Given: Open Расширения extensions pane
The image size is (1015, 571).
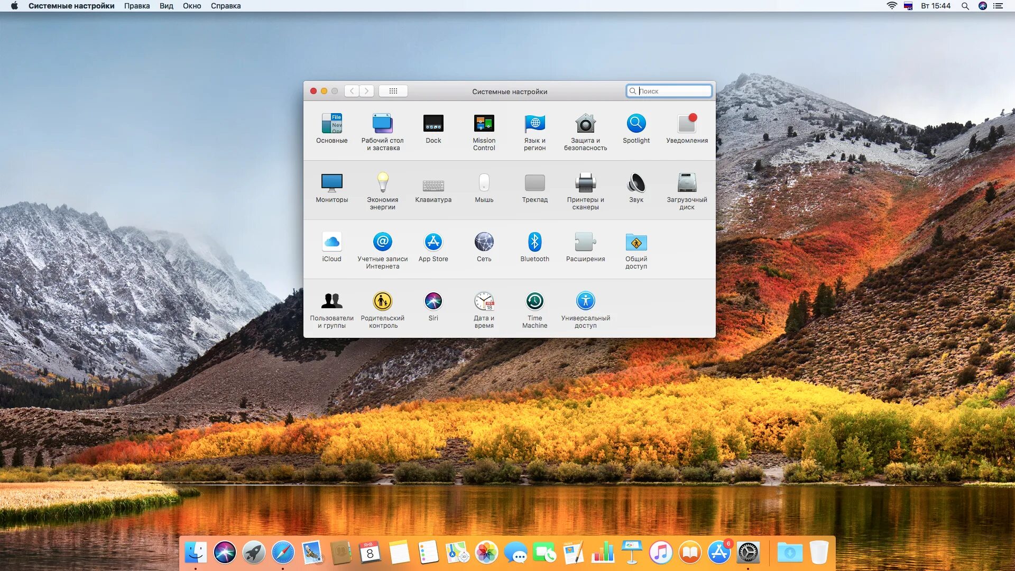Looking at the screenshot, I should (585, 242).
